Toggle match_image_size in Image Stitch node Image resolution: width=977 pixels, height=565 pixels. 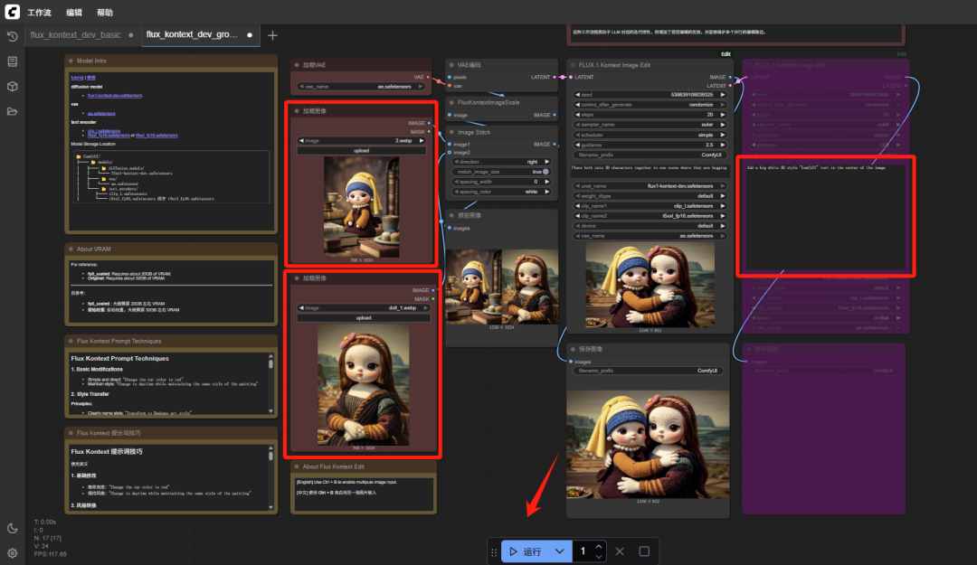pos(546,171)
